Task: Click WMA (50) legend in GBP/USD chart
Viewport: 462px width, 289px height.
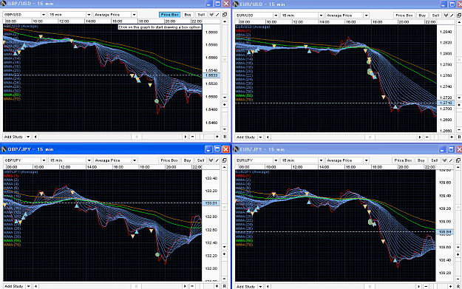Action: [12, 95]
